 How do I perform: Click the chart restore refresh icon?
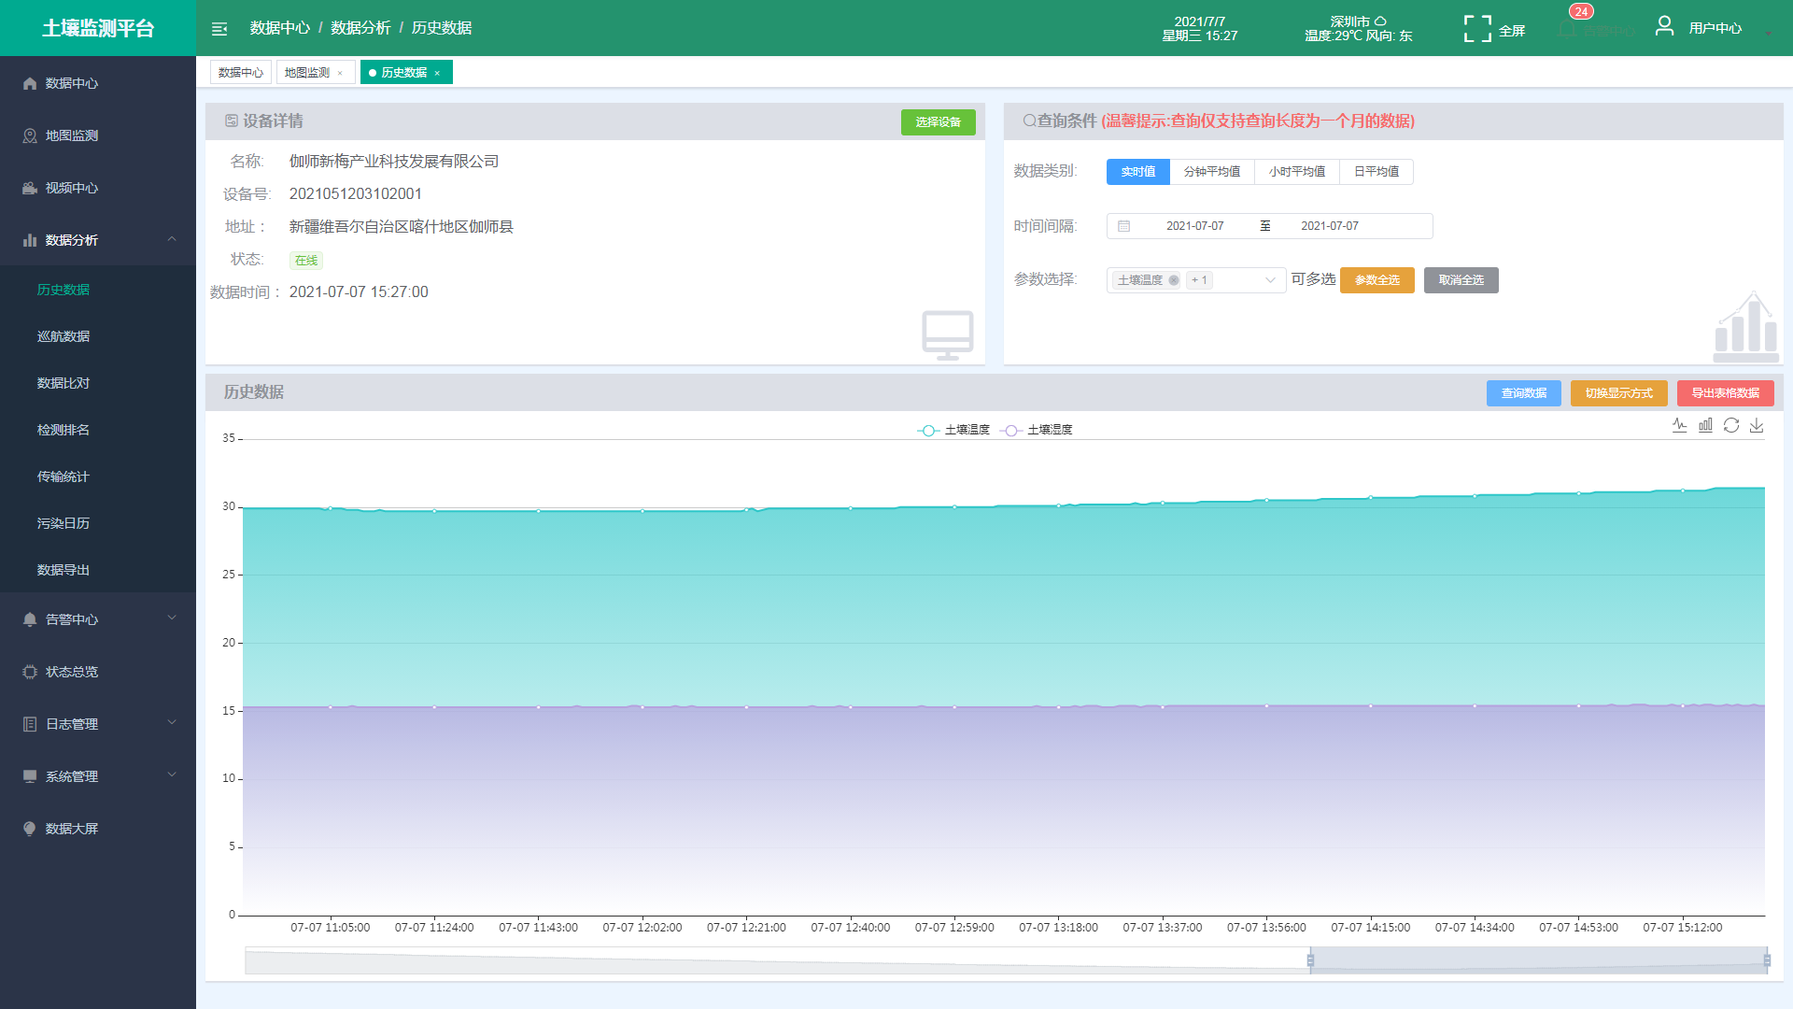(x=1731, y=425)
